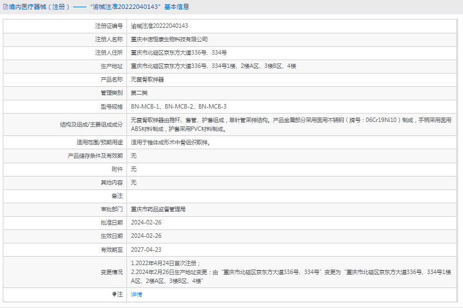Click the 结构及组成/主要组成成分 label
This screenshot has height=308, width=463.
[91, 125]
